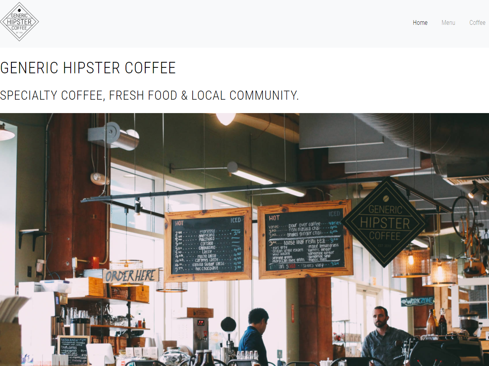Click the 'Specialty Coffee, Fresh Food' tagline text
489x366 pixels.
(x=150, y=95)
